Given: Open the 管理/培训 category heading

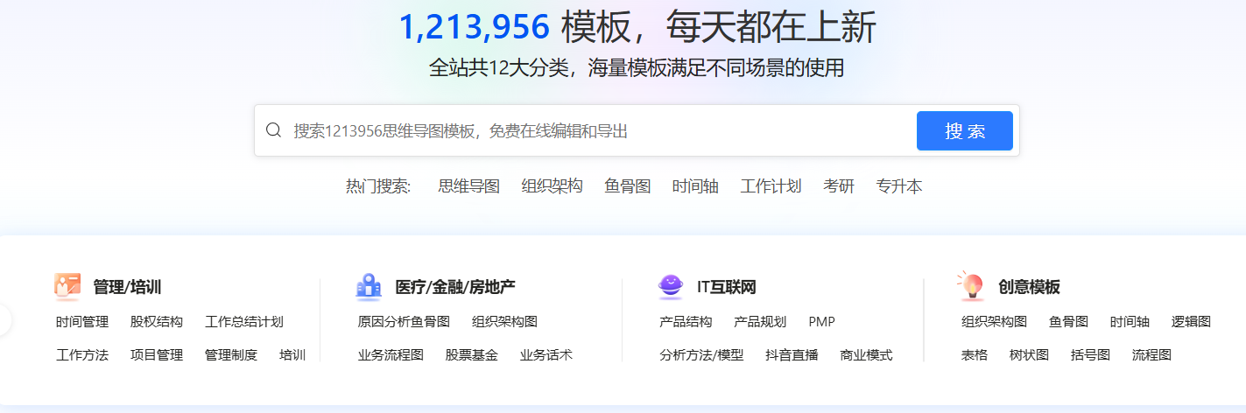Looking at the screenshot, I should click(x=127, y=287).
